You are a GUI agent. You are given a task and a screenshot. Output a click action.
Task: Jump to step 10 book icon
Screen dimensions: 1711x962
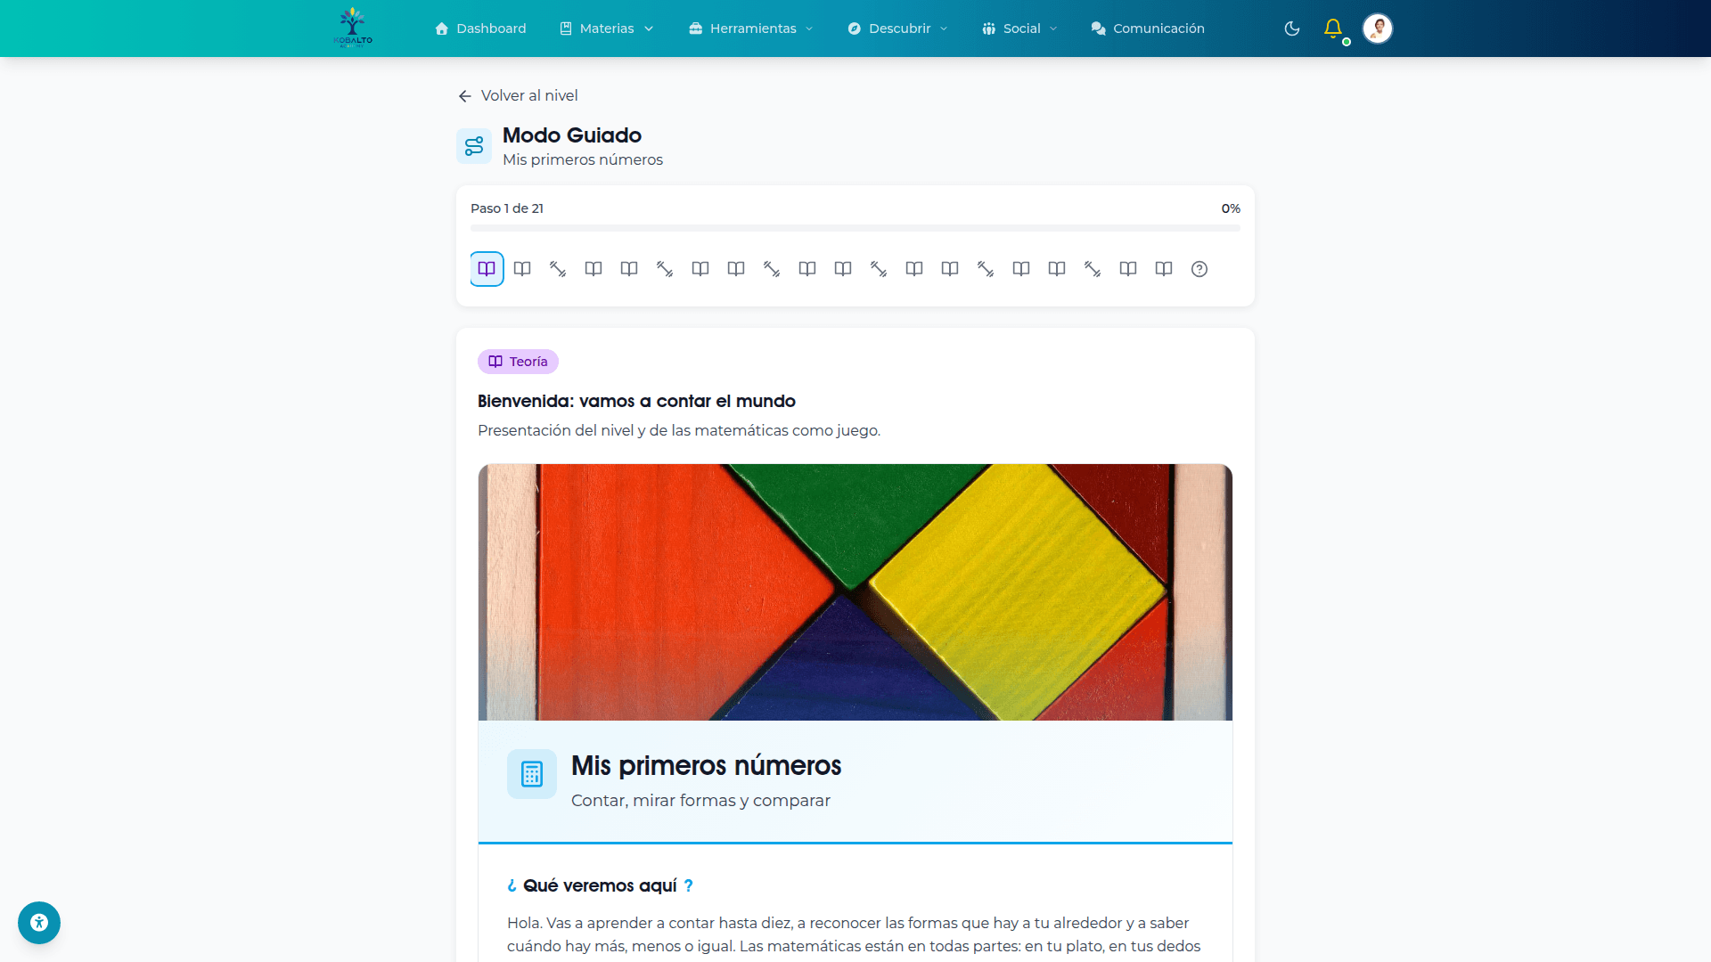tap(807, 269)
